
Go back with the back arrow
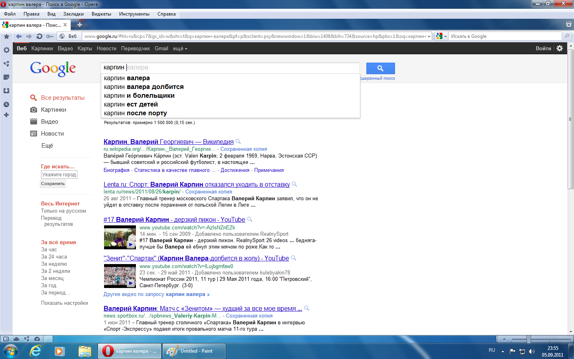pos(19,36)
